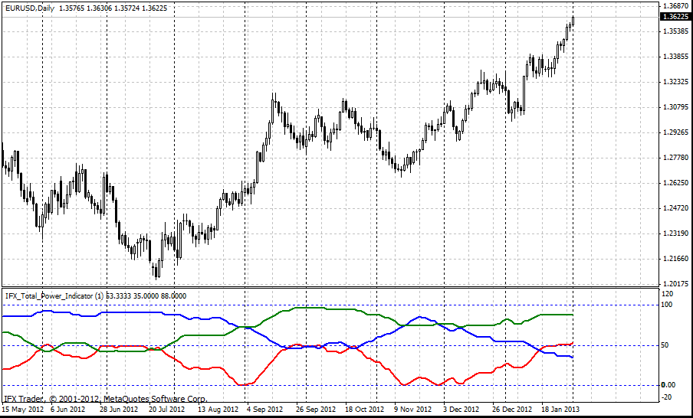The height and width of the screenshot is (418, 693).
Task: Click the 1.27780 price scale label
Action: point(675,157)
